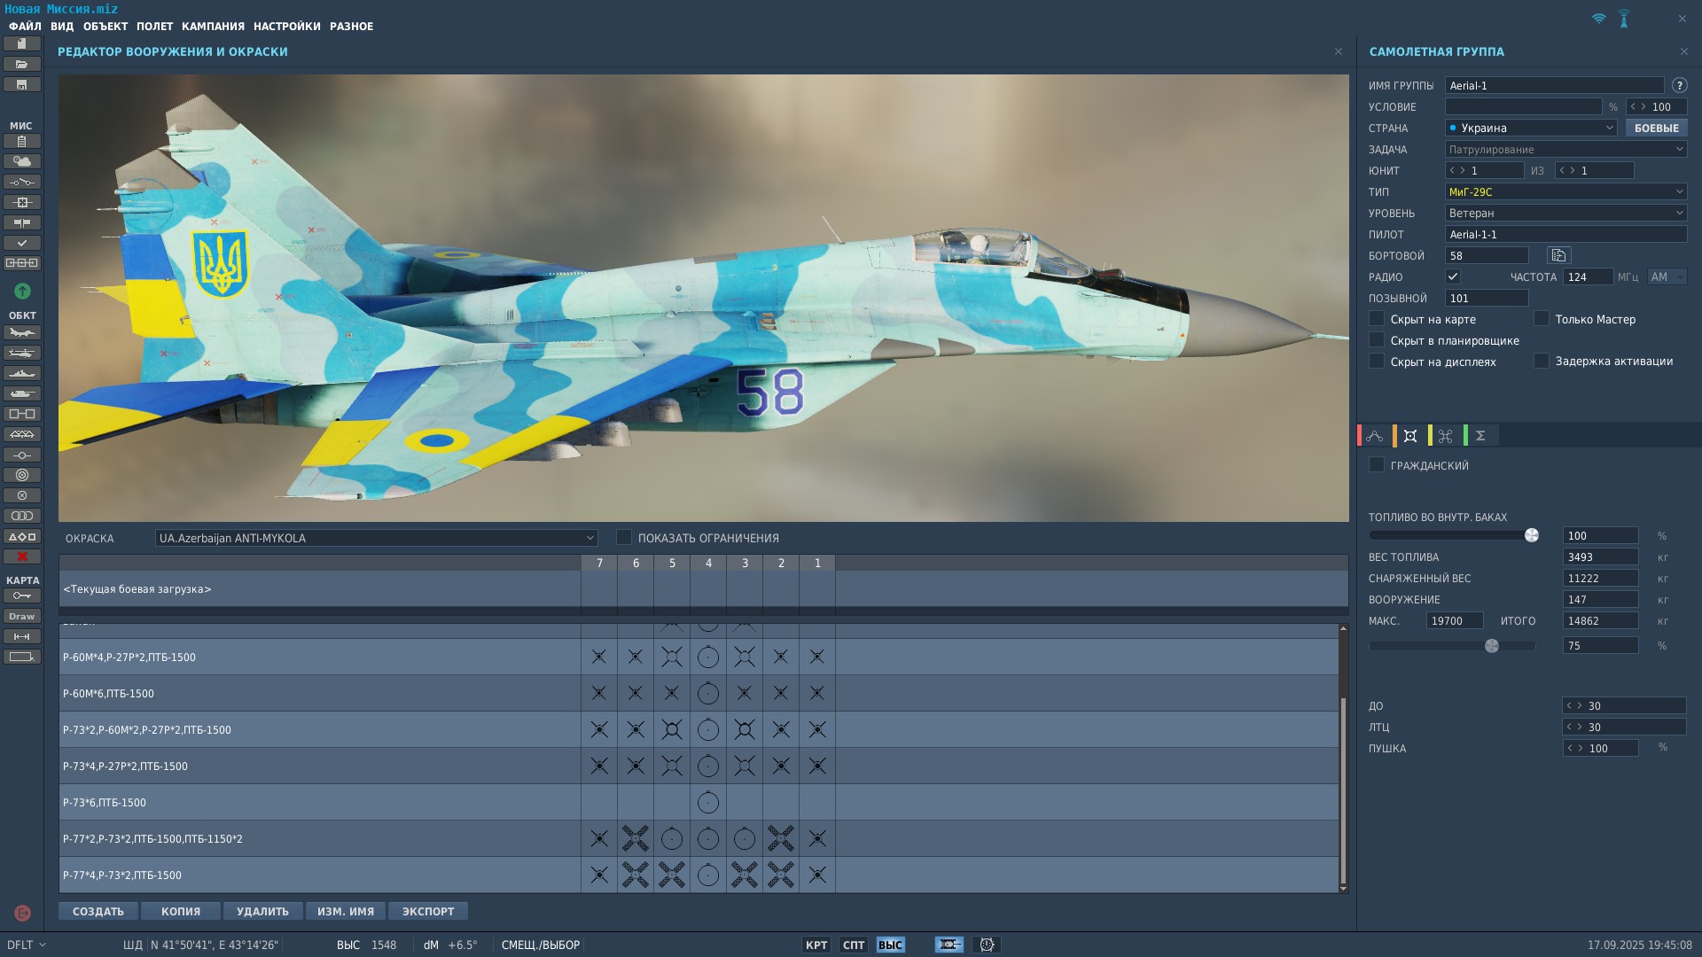Click the internal fuel slider handle
The image size is (1702, 957).
(1531, 535)
